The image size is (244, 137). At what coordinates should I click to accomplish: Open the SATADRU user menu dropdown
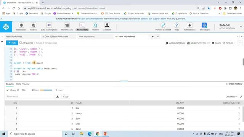[x=241, y=27]
